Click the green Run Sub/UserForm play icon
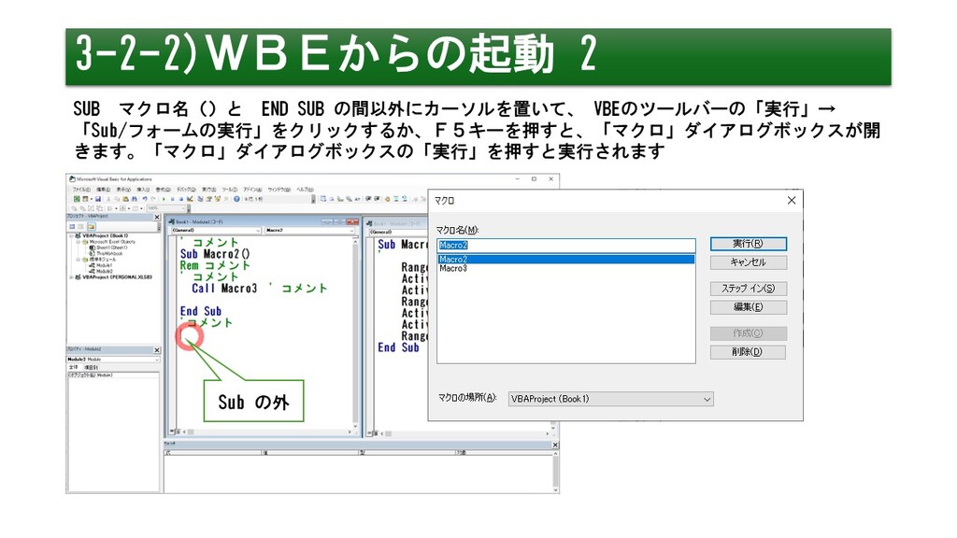957x538 pixels. [164, 199]
